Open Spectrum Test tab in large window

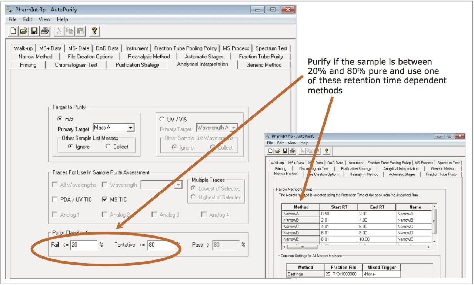click(272, 48)
